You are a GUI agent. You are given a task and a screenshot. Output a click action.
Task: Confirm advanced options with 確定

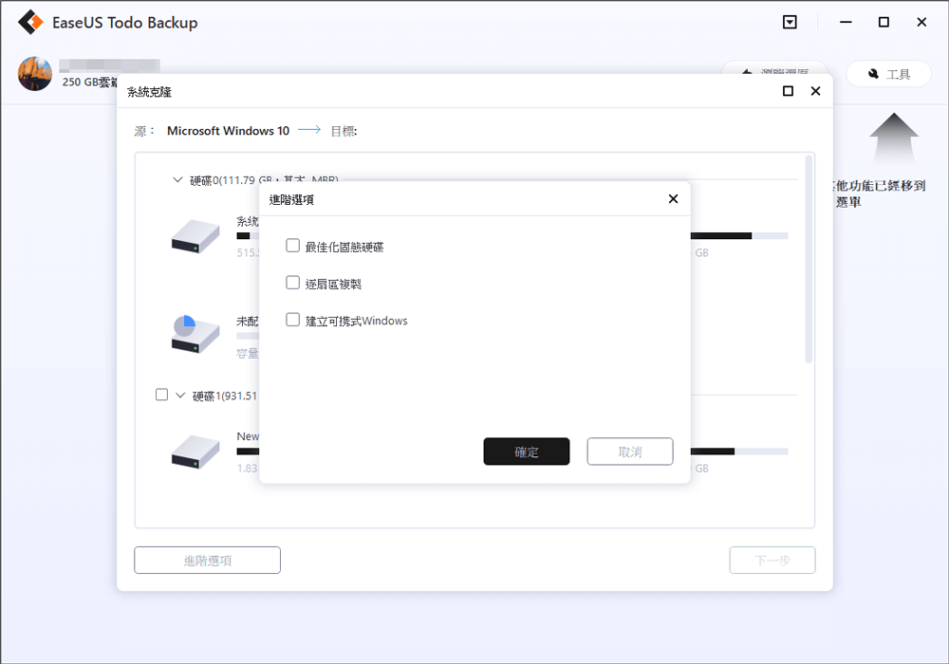coord(526,452)
